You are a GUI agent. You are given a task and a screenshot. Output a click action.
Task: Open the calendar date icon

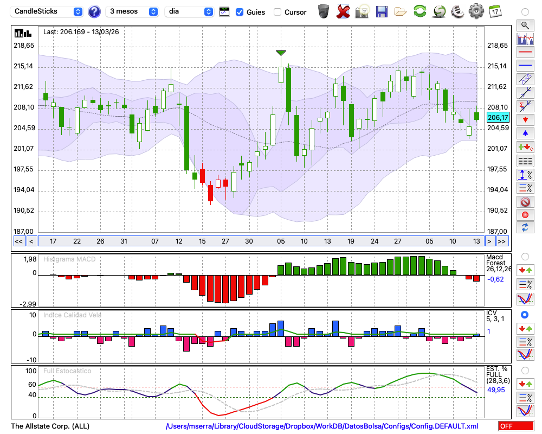[495, 11]
